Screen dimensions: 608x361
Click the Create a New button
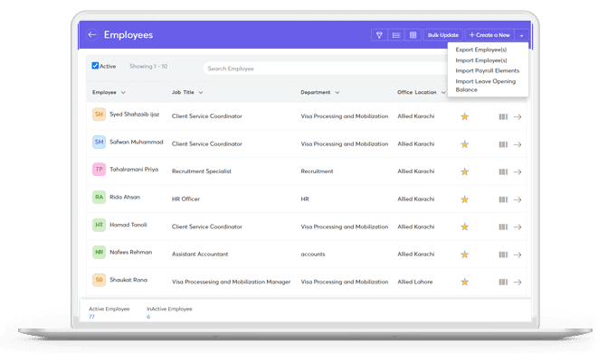[489, 35]
